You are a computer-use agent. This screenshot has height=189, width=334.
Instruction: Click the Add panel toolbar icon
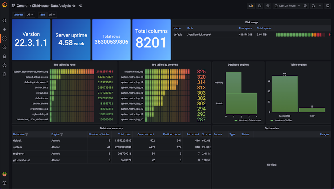tap(251, 6)
